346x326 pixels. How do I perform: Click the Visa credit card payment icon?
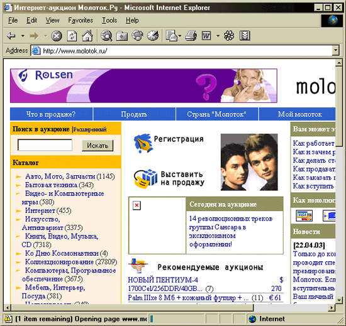[304, 215]
